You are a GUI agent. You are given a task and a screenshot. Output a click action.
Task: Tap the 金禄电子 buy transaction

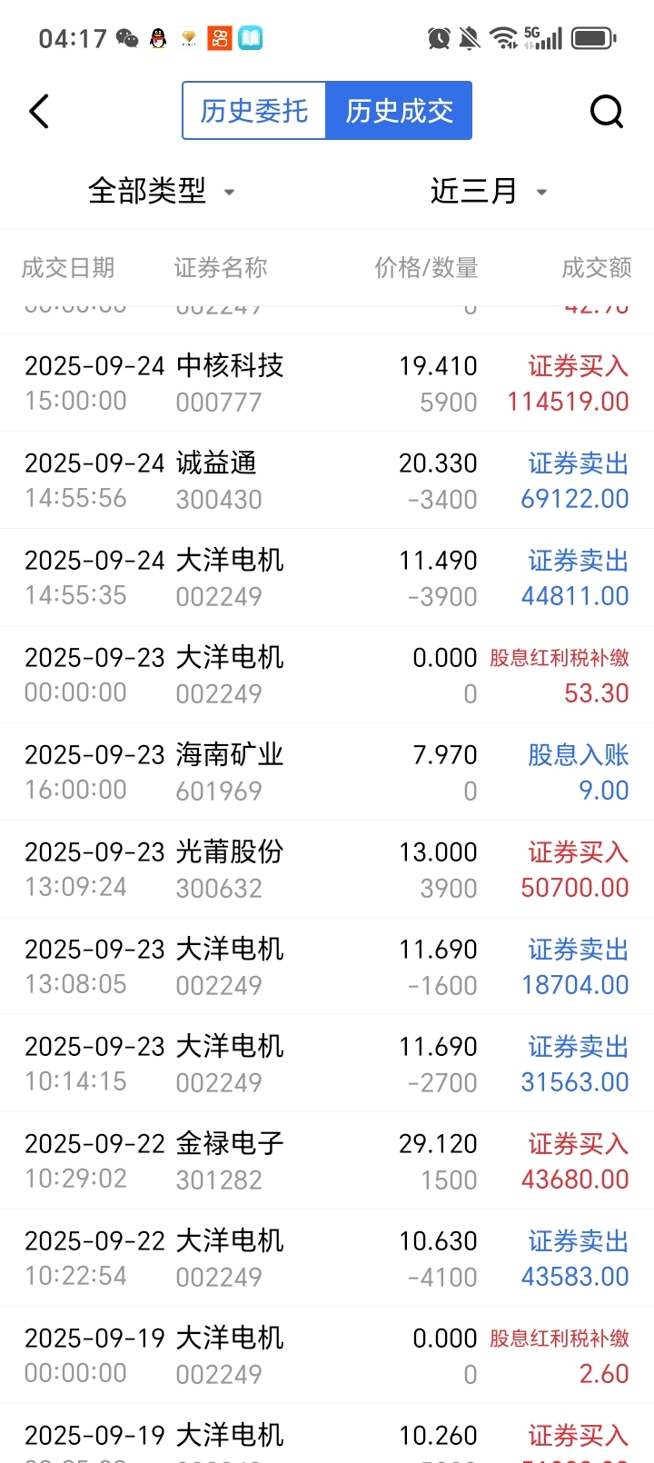click(327, 1160)
